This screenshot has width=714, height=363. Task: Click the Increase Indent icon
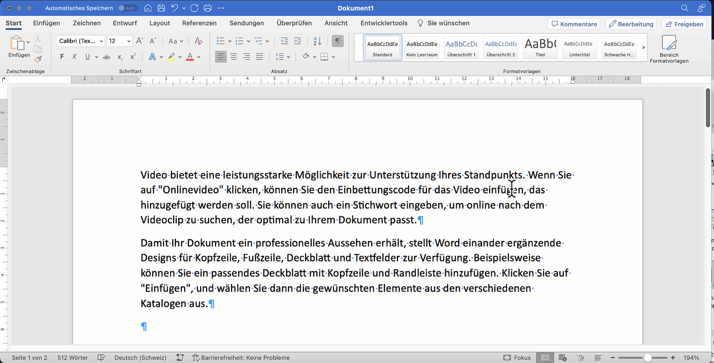click(297, 41)
